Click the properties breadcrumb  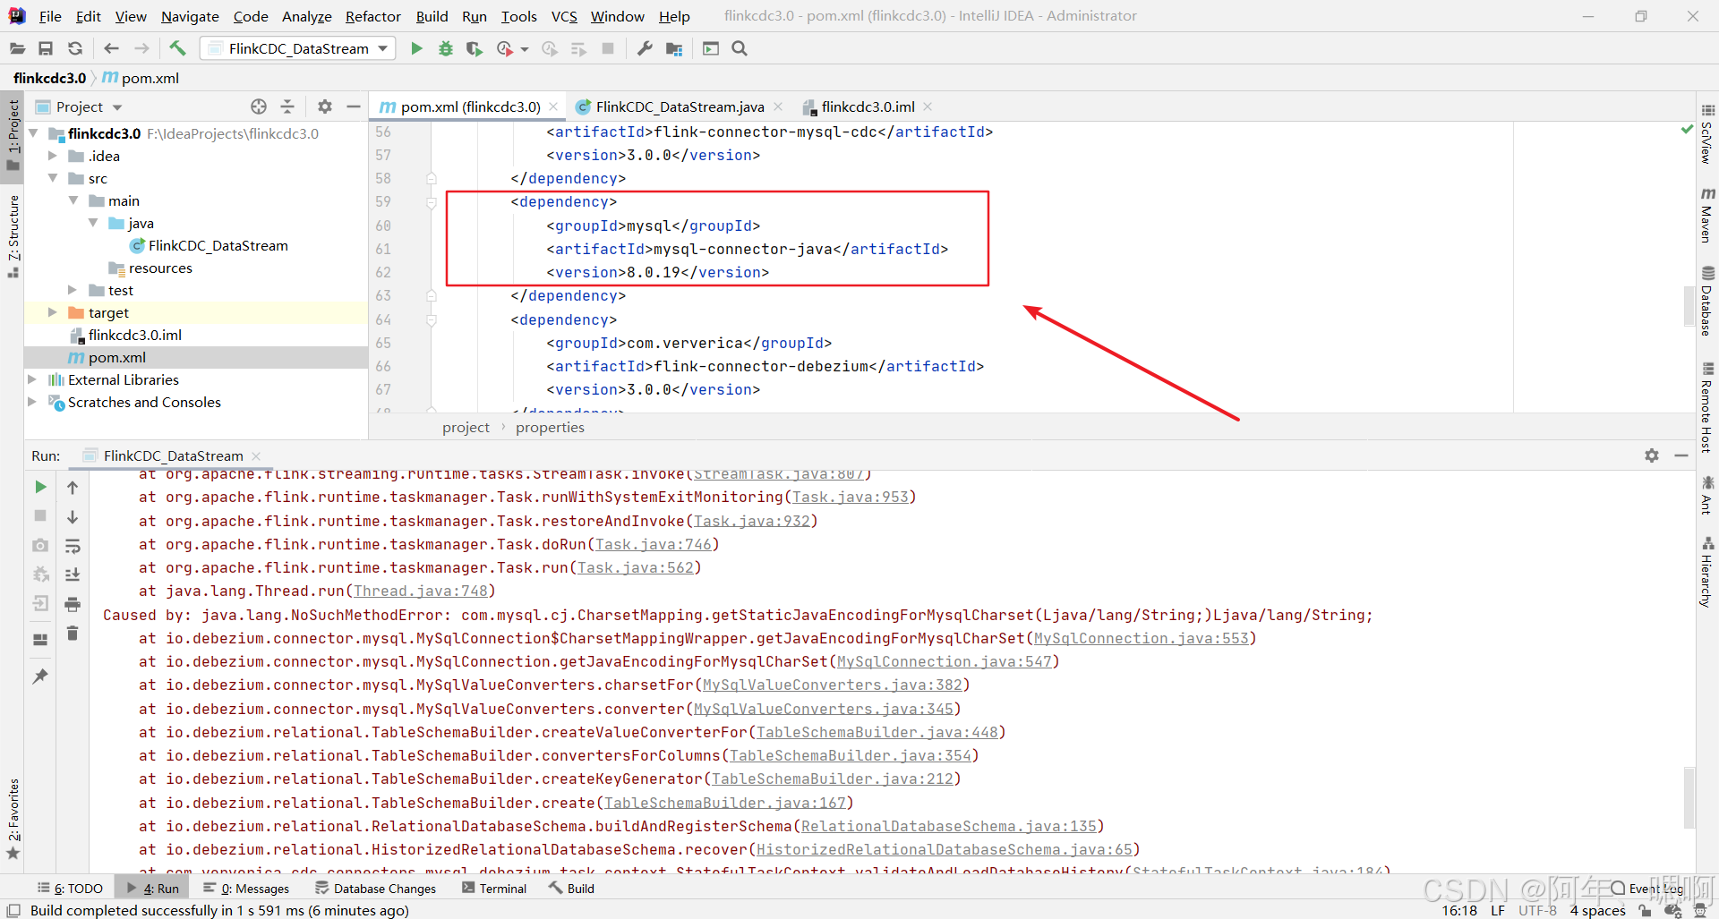click(x=550, y=427)
